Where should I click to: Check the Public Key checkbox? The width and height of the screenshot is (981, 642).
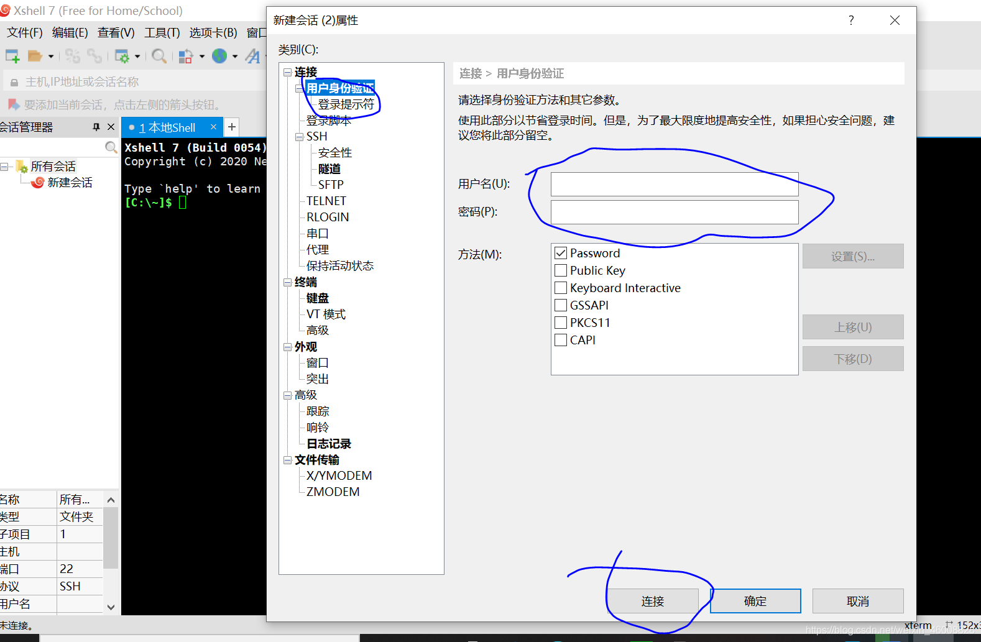click(561, 270)
